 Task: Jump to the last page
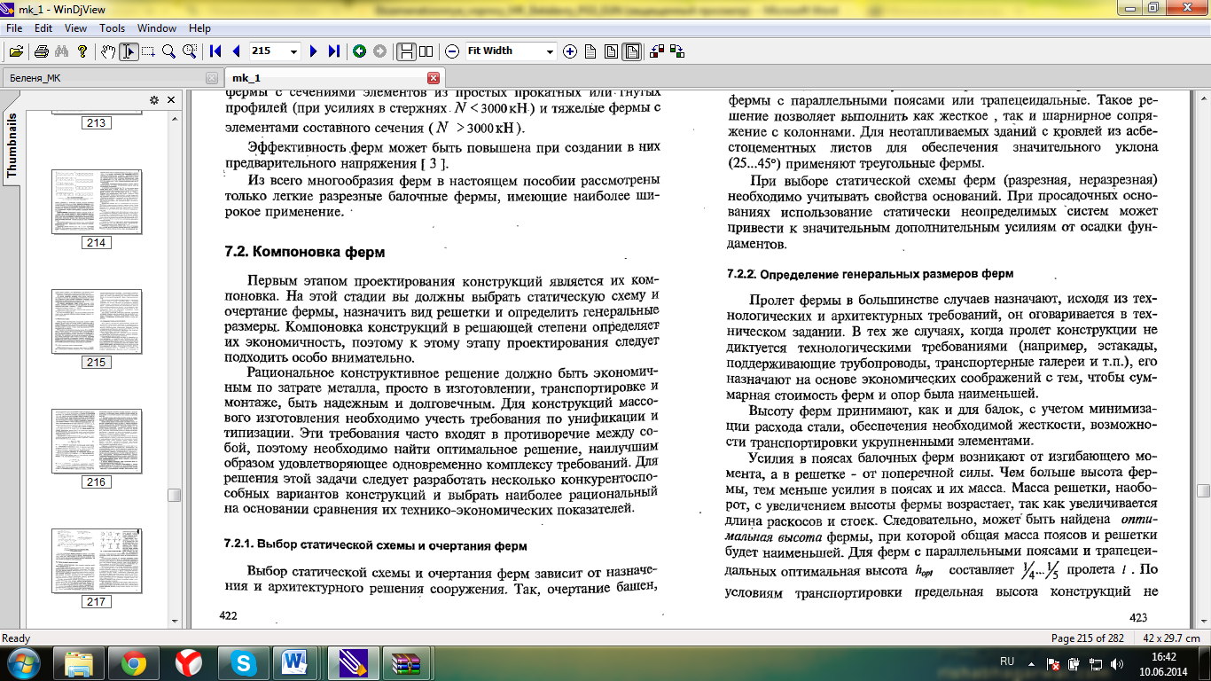tap(333, 51)
